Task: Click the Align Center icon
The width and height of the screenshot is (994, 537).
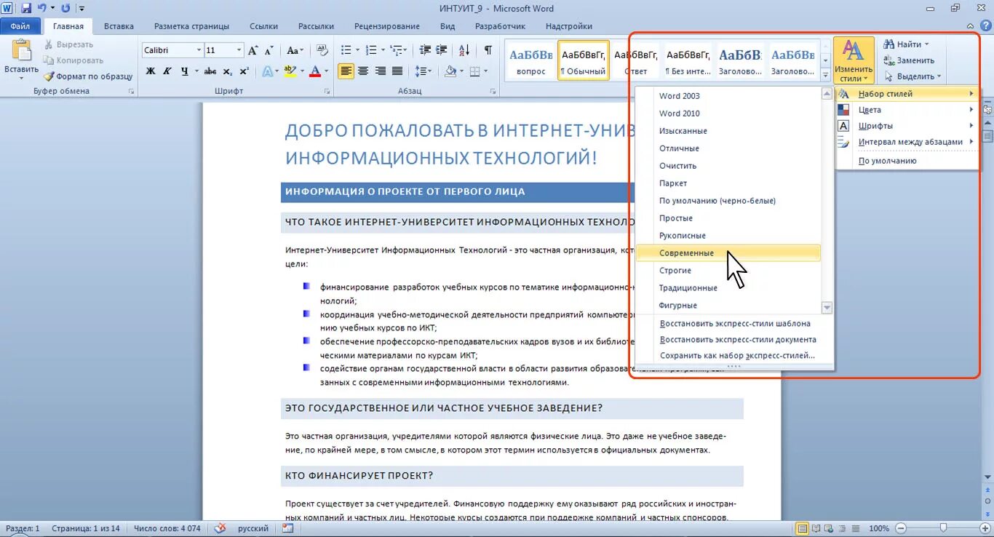Action: 363,71
